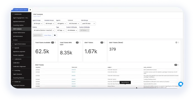Open the first ticket link in table
The width and height of the screenshot is (194, 101).
coord(74,70)
